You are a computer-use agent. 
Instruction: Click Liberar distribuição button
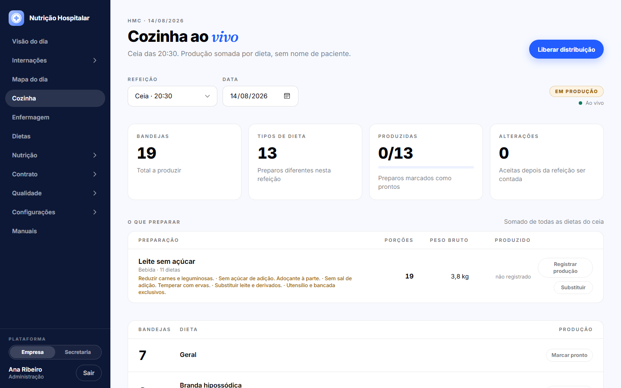tap(566, 50)
